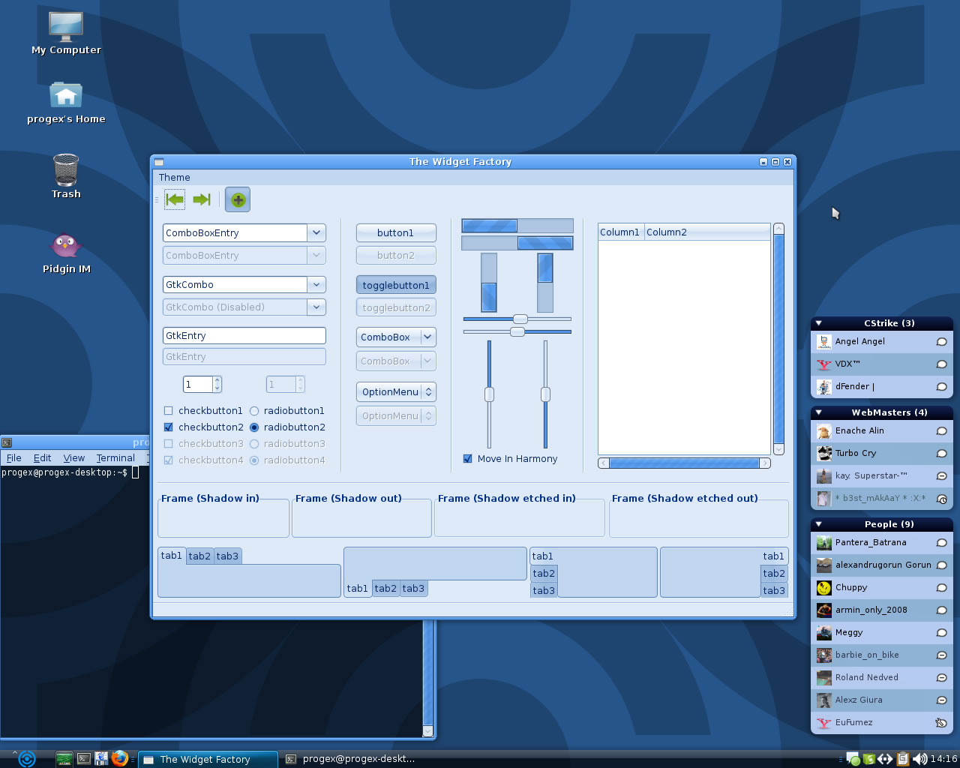
Task: Click the network arrows tray icon
Action: coord(886,759)
